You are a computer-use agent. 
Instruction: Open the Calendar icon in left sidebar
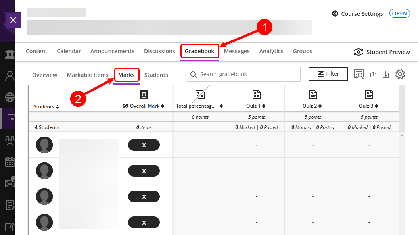[x=9, y=162]
